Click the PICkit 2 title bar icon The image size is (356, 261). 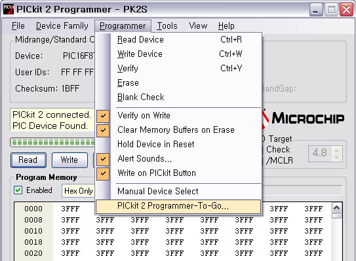coord(9,9)
